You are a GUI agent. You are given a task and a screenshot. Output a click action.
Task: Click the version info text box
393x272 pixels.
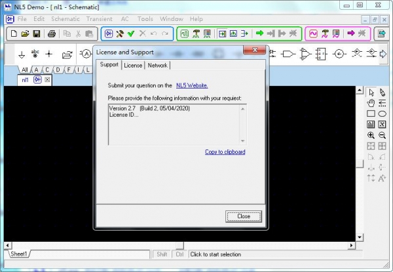point(178,125)
